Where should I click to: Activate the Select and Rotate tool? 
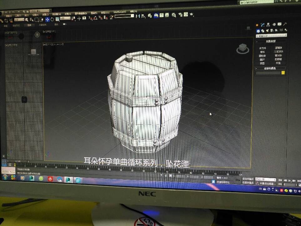(52, 19)
